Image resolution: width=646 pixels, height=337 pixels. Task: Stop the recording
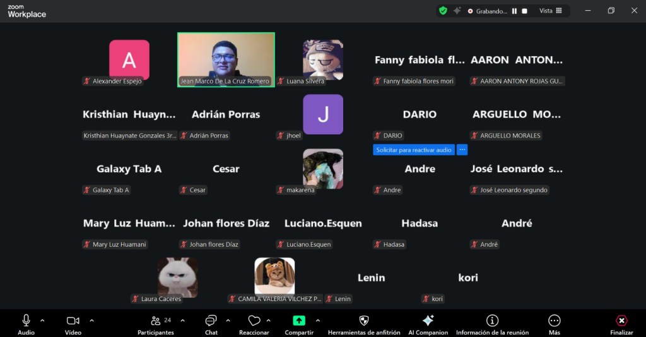(524, 11)
